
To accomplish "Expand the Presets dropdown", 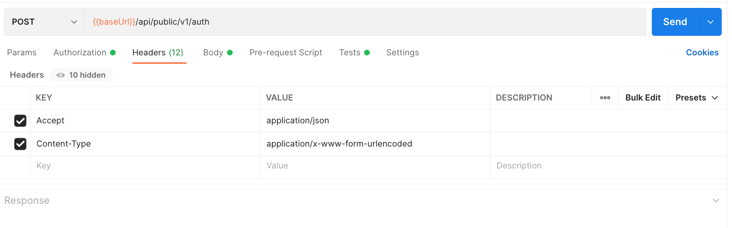I will (x=697, y=98).
